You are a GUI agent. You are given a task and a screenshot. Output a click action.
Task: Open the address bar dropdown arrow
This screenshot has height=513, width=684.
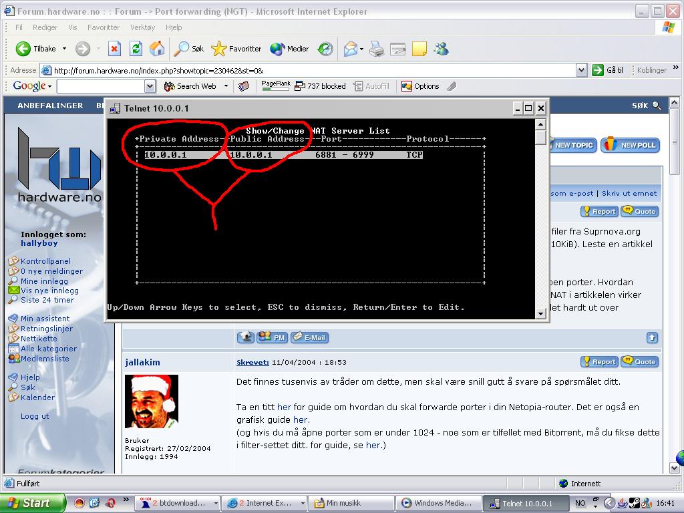(x=581, y=70)
